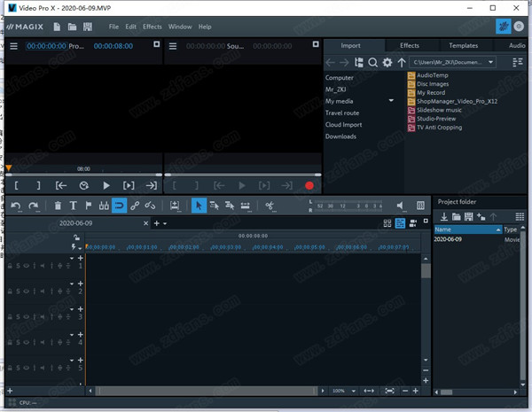Delete selected object with trash icon
Viewport: 532px width, 412px height.
[58, 206]
